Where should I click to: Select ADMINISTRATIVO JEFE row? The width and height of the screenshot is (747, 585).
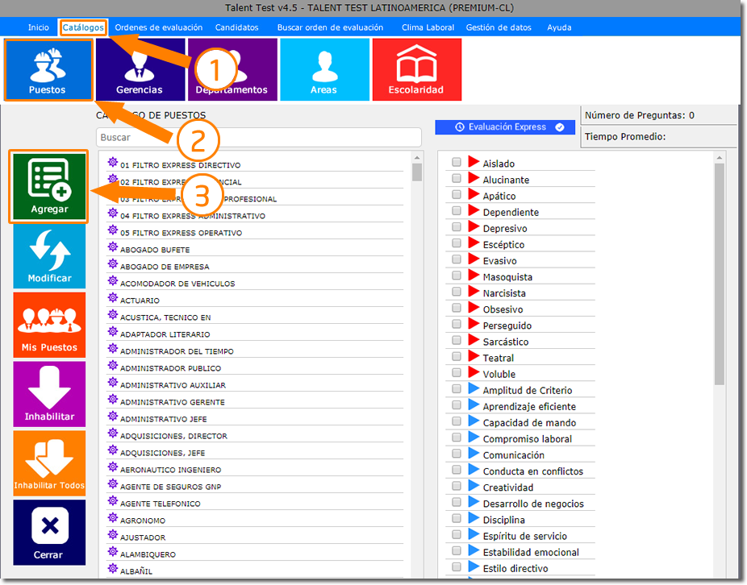pos(255,417)
